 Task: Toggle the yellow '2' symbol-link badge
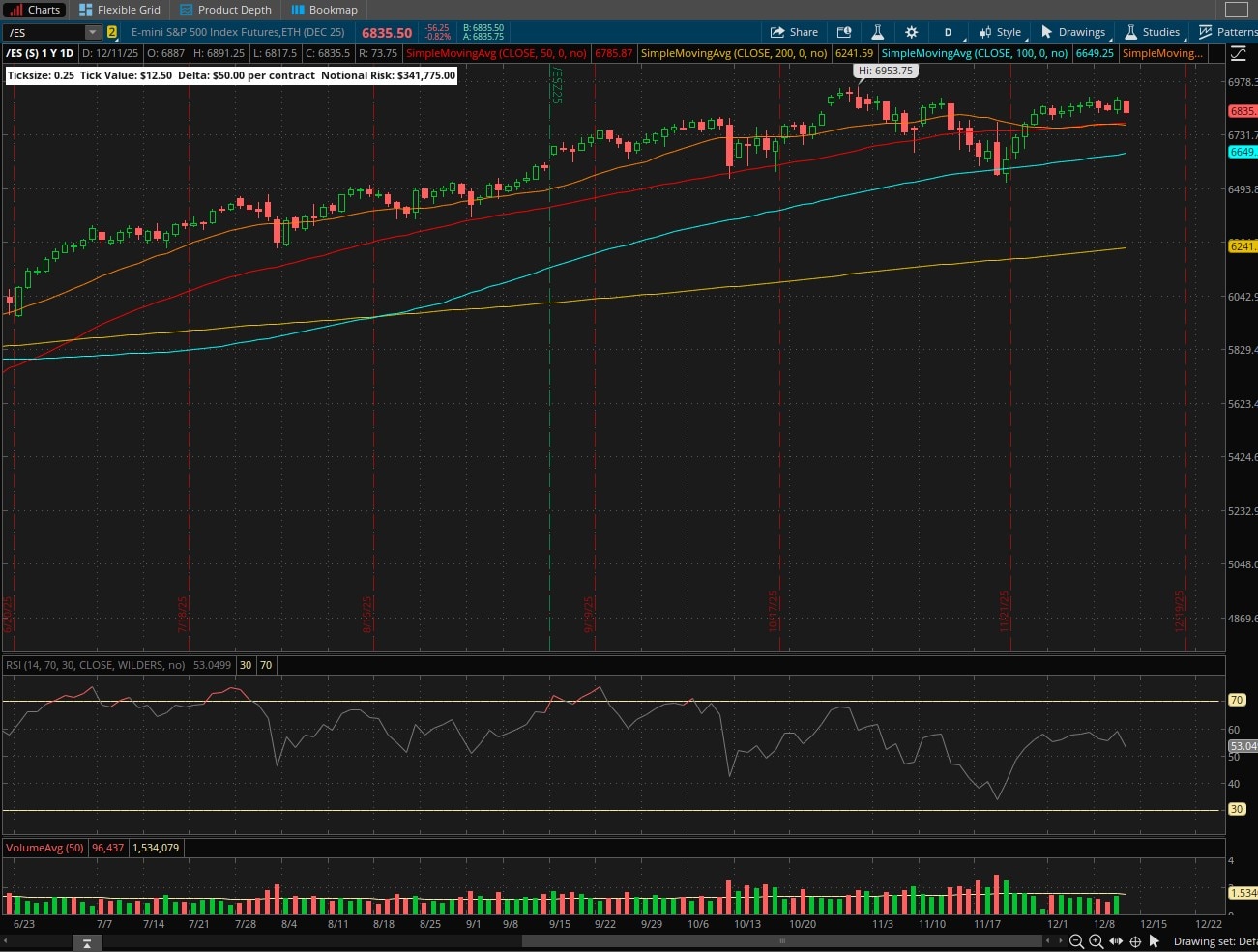pyautogui.click(x=112, y=31)
